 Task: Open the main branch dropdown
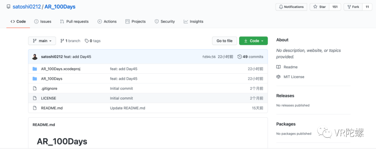point(42,41)
